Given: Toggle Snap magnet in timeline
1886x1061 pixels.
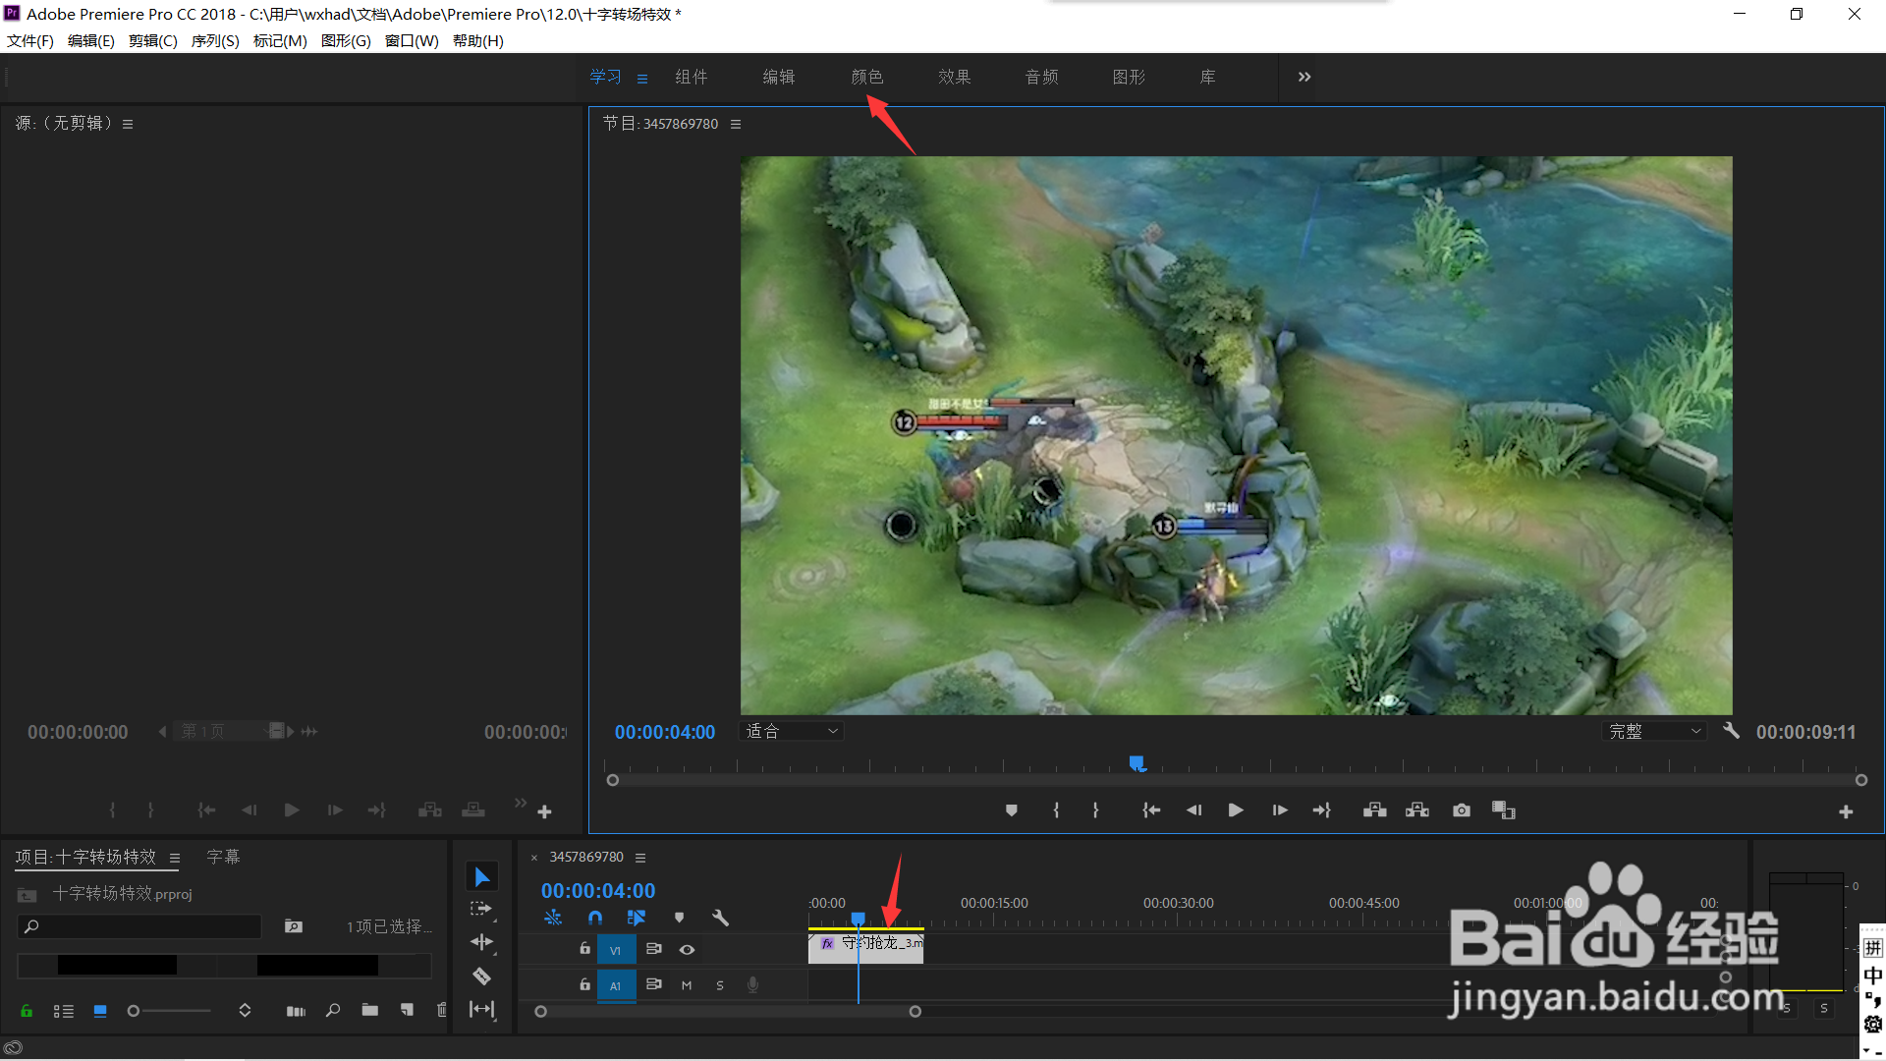Looking at the screenshot, I should click(x=595, y=918).
